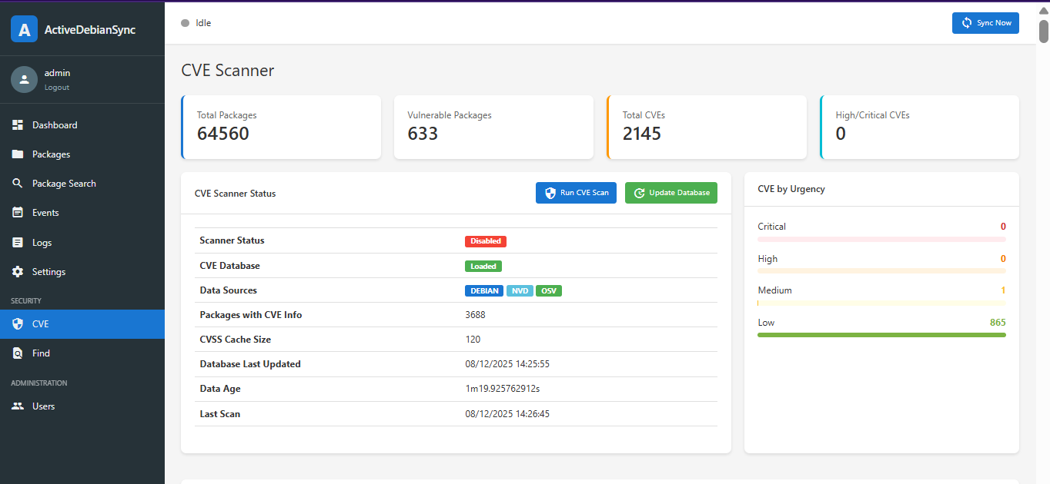Click the Users group icon
Image resolution: width=1050 pixels, height=484 pixels.
[x=18, y=406]
